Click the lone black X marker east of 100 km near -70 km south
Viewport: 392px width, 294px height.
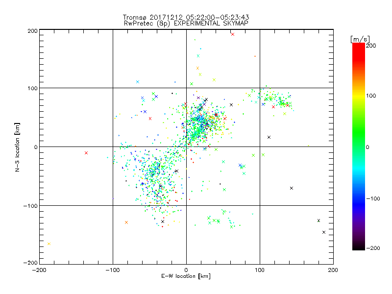tap(292, 188)
